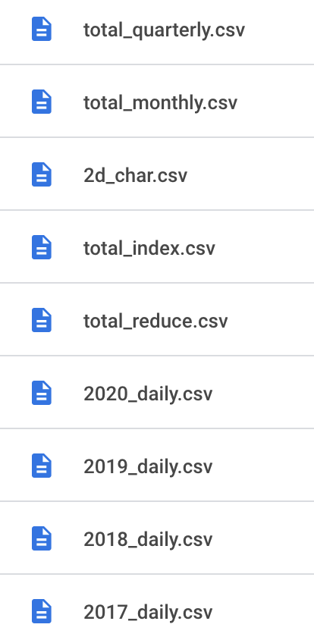Select the 2019_daily.csv file name
The height and width of the screenshot is (640, 314).
click(148, 466)
